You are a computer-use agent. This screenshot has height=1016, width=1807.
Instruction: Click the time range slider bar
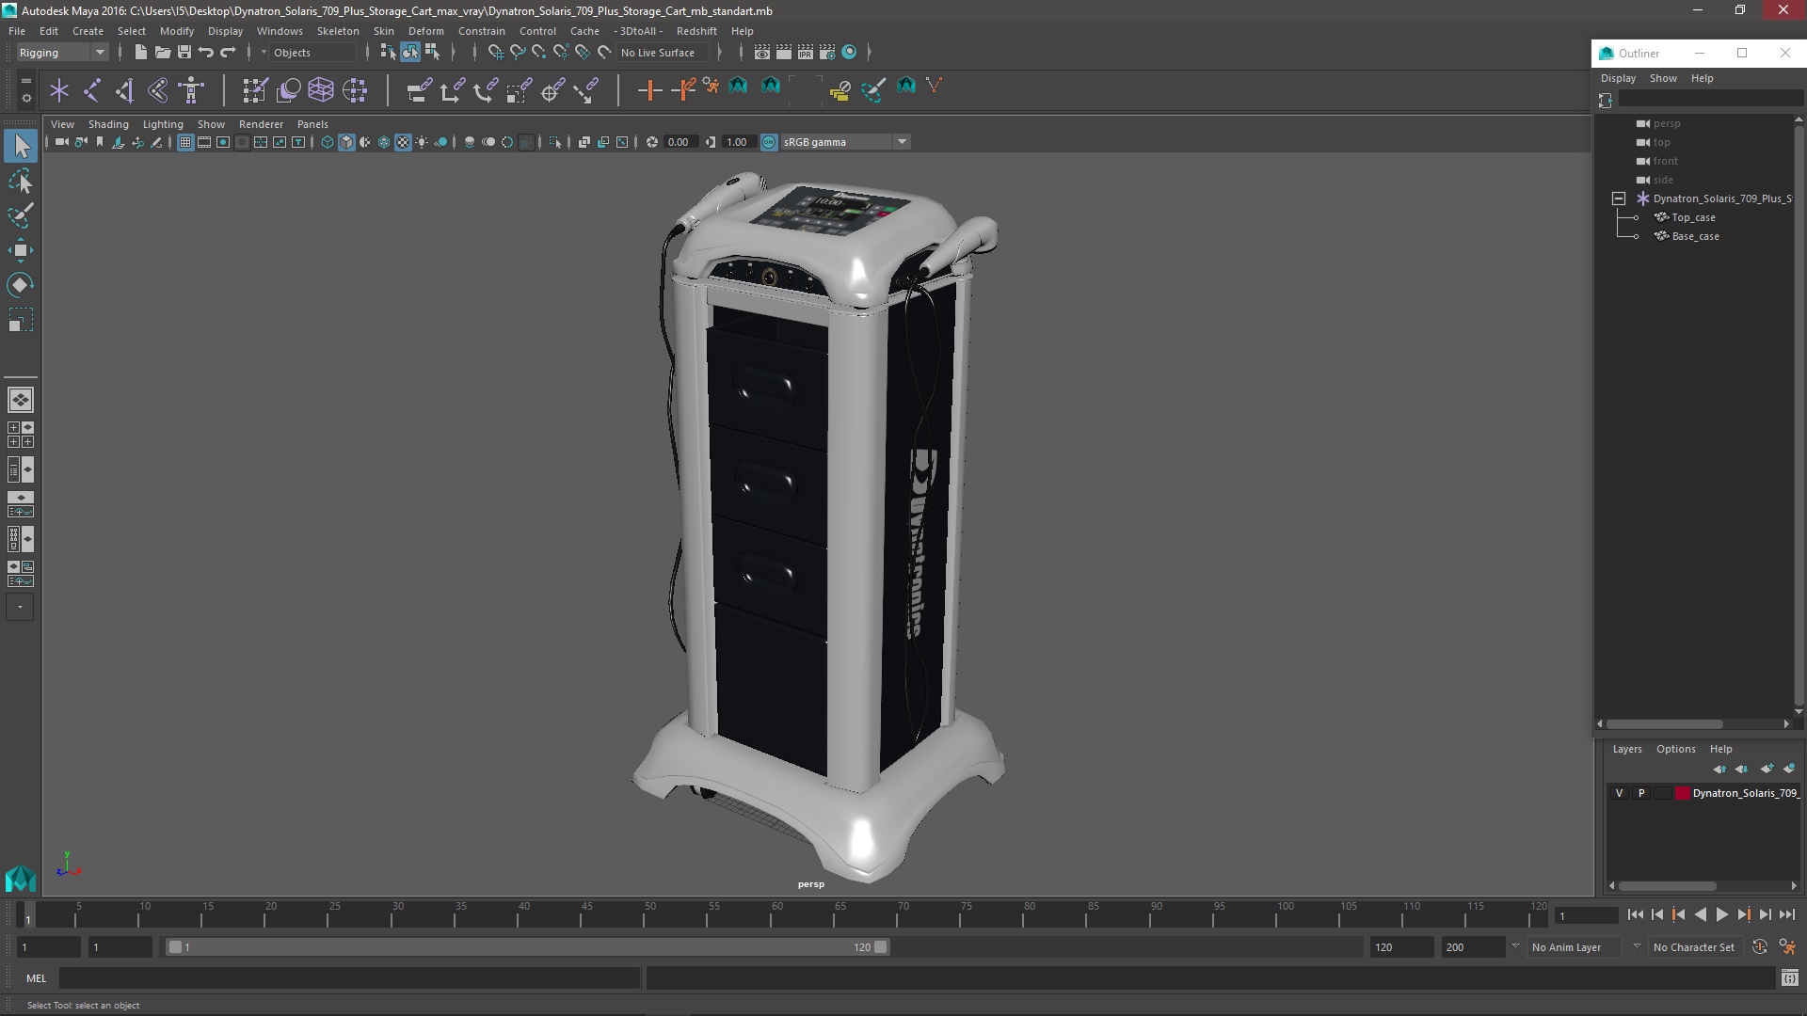[x=527, y=947]
